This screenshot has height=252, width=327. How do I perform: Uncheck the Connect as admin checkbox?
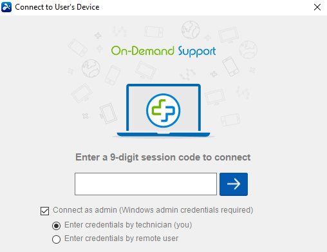click(44, 211)
